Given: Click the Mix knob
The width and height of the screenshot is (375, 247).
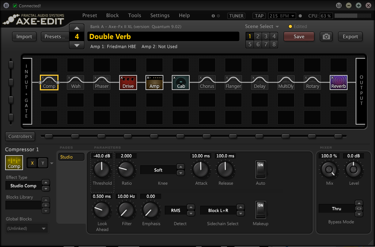Looking at the screenshot, I should [x=329, y=169].
